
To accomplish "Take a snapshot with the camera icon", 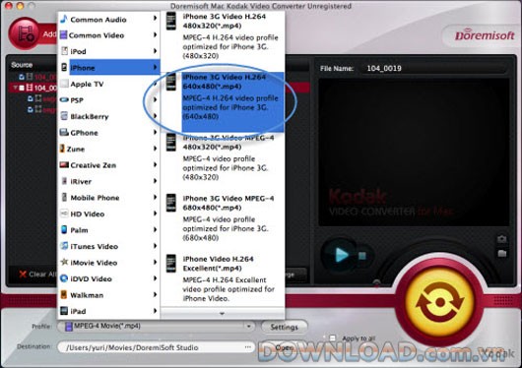I will point(501,239).
